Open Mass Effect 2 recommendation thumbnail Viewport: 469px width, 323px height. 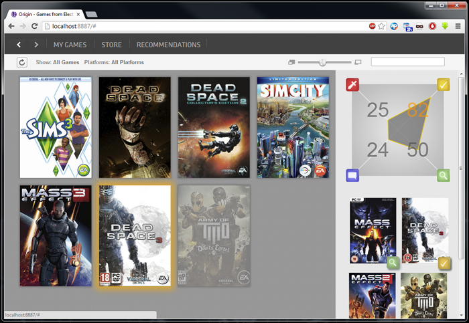pyautogui.click(x=373, y=296)
